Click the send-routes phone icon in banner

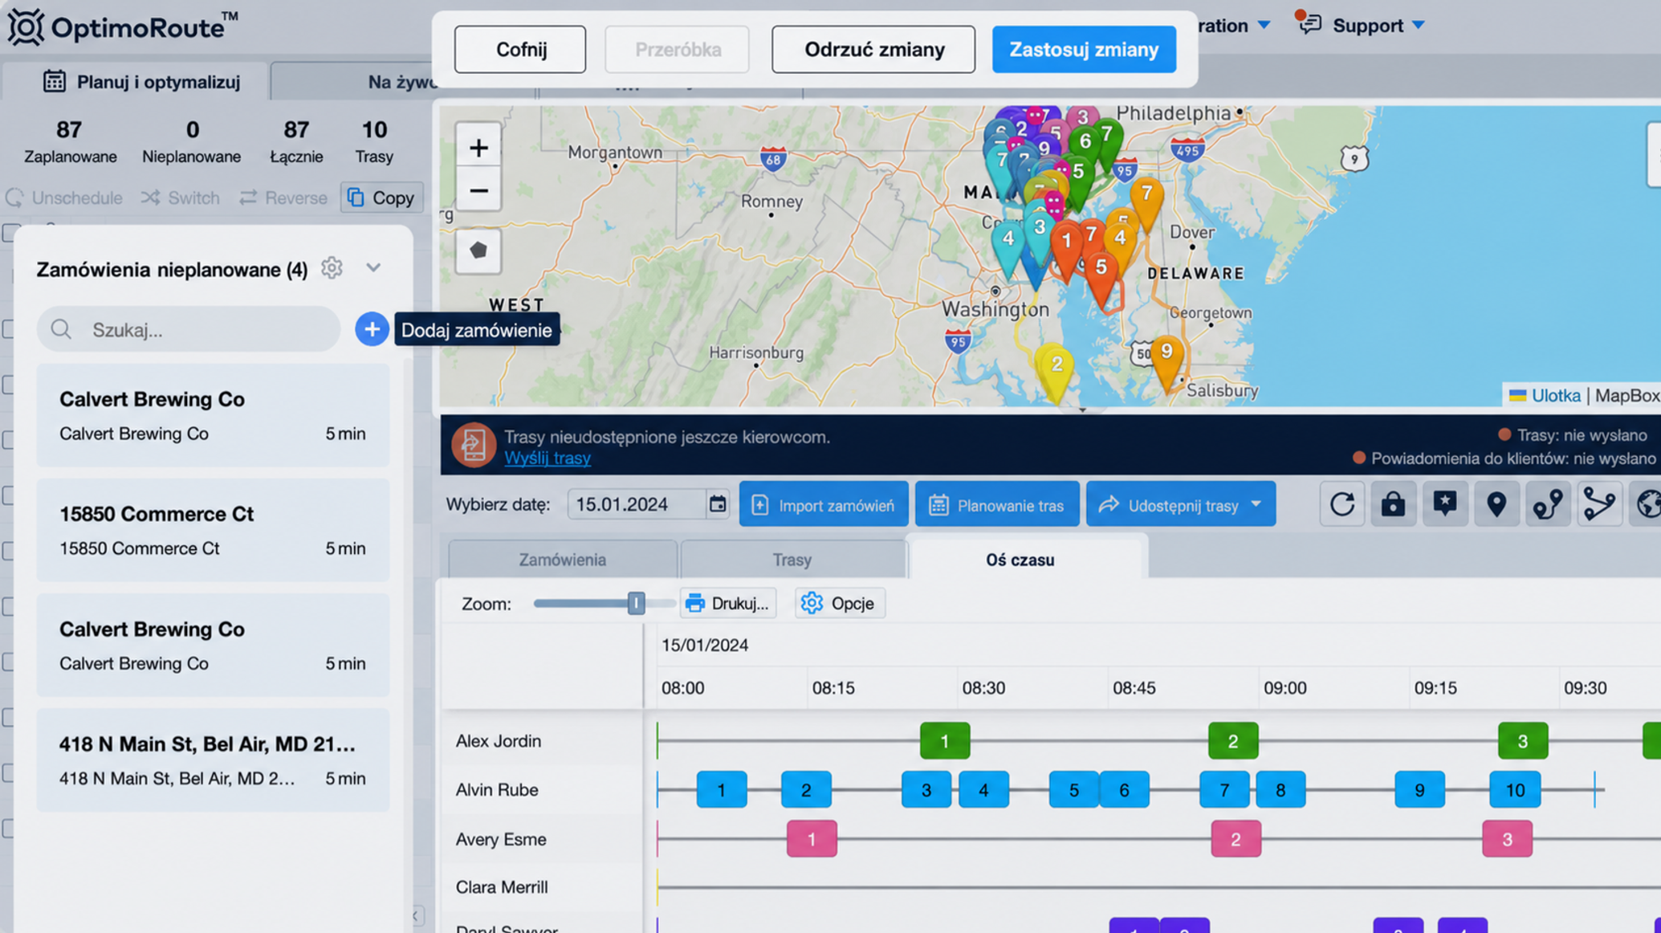(474, 445)
